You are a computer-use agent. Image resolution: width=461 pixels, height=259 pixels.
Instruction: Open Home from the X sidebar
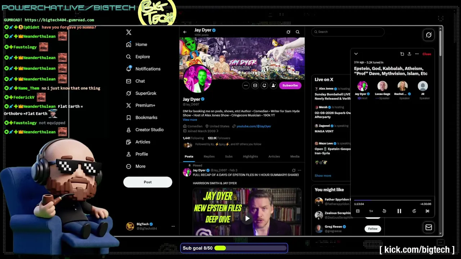[x=137, y=45]
